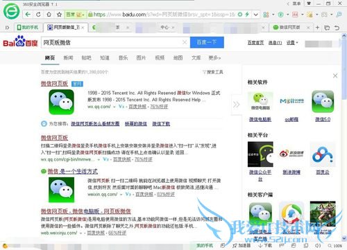Screen dimensions: 347x250
Task: Click the magnifier search icon at toolbar end
Action: [339, 15]
